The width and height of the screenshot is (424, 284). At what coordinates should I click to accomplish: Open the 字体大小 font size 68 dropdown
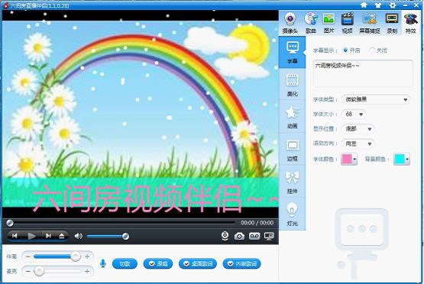click(x=354, y=114)
